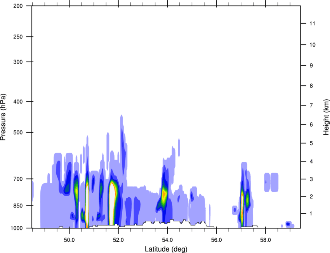Screen dimensions: 330x253
Task: Select the 200 pressure tick label
Action: [x=18, y=6]
